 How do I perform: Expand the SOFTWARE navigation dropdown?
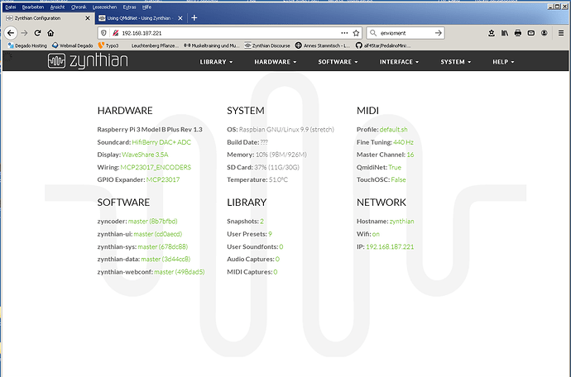pyautogui.click(x=338, y=62)
